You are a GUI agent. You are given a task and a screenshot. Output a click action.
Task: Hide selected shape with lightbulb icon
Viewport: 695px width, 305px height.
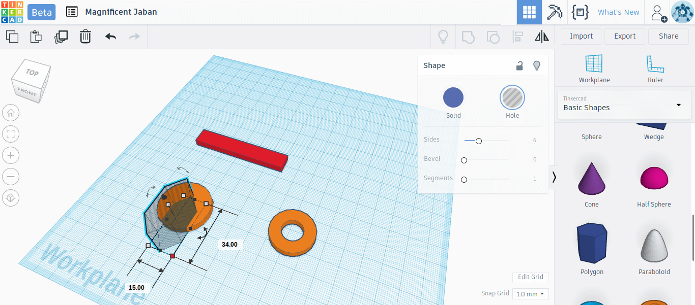pos(536,65)
